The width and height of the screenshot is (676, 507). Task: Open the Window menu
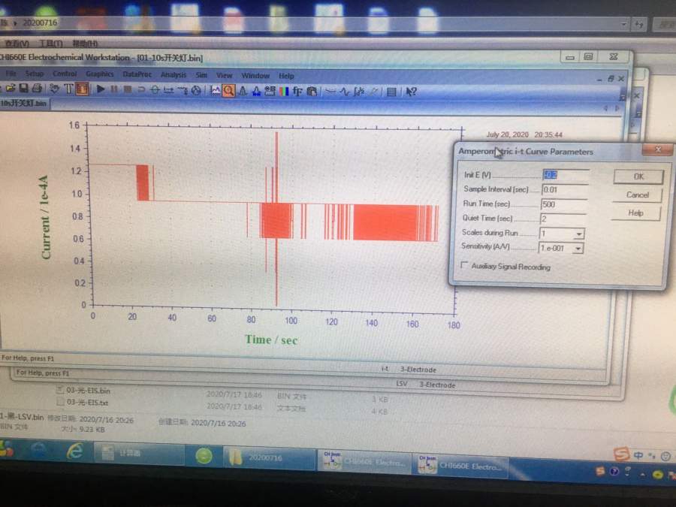[x=255, y=75]
